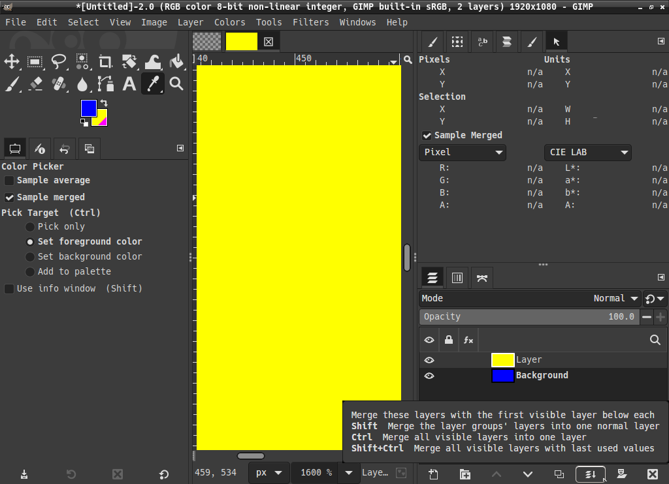The width and height of the screenshot is (669, 484).
Task: Select the yellow Layer thumbnail
Action: pyautogui.click(x=502, y=360)
